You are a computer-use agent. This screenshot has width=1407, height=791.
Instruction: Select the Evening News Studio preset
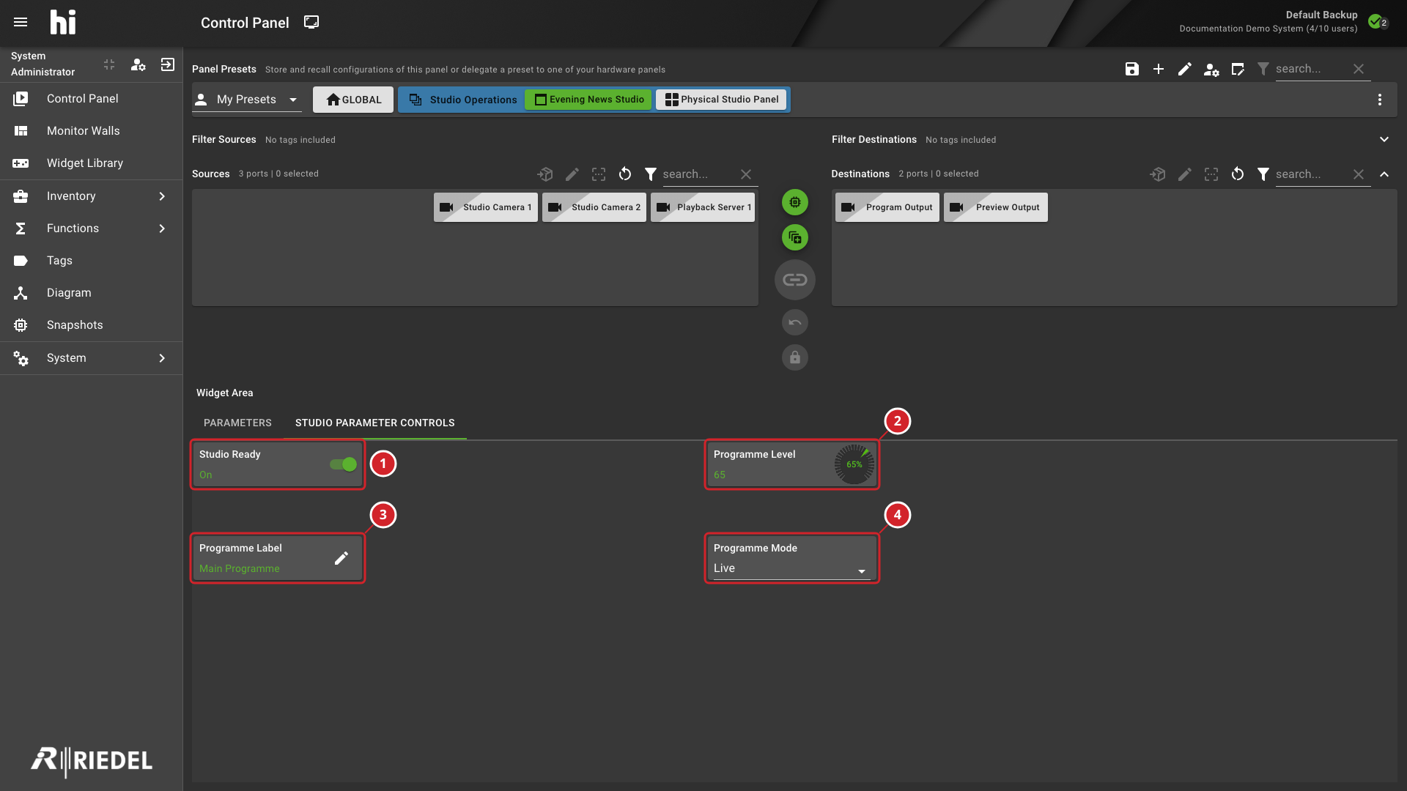pyautogui.click(x=589, y=100)
